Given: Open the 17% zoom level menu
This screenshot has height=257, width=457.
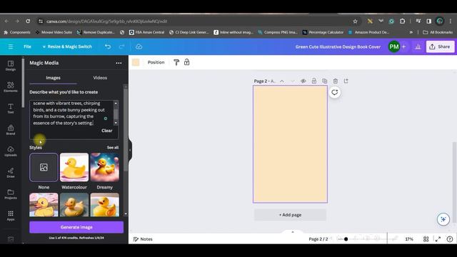Looking at the screenshot, I should 409,239.
